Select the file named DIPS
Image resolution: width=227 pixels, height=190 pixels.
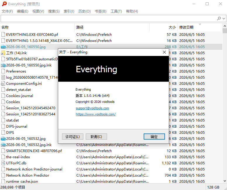click(x=10, y=132)
